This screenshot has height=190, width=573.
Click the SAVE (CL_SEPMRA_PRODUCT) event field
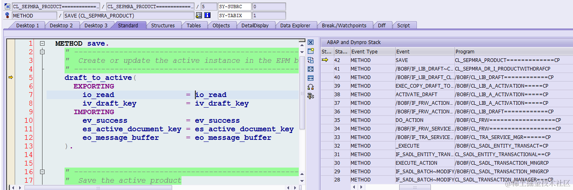(129, 15)
